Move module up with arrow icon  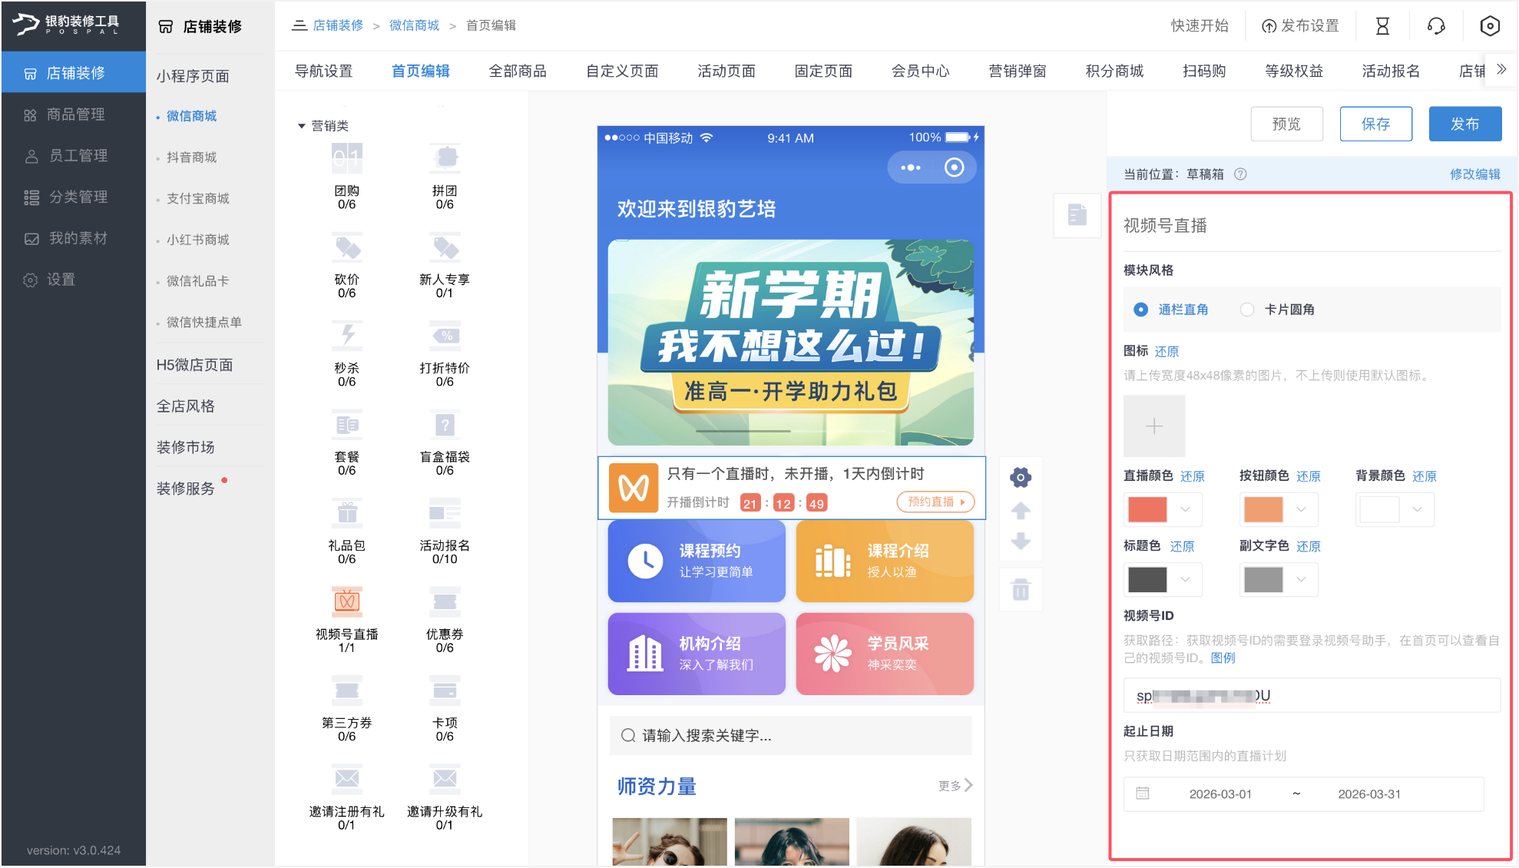1021,511
